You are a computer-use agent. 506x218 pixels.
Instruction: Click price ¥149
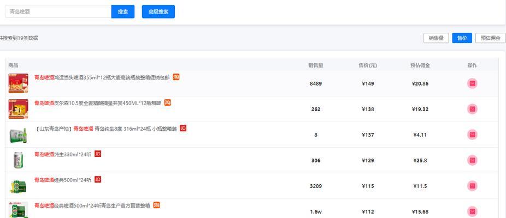368,84
